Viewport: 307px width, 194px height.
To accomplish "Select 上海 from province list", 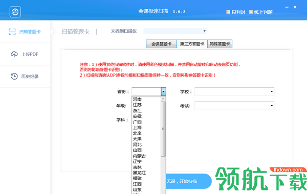I will 146,128.
